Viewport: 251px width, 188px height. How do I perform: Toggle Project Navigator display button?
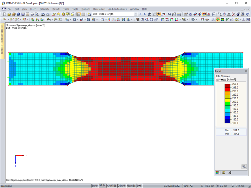click(x=79, y=14)
